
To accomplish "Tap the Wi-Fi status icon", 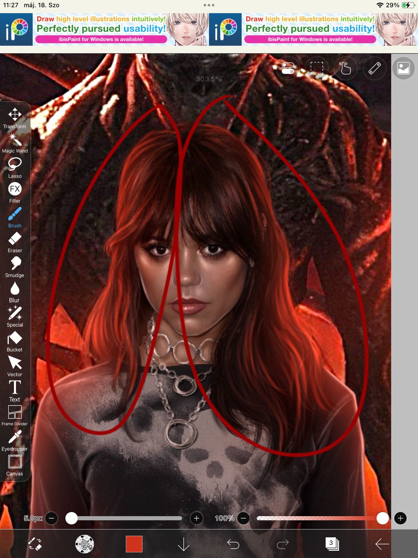I will pos(380,5).
